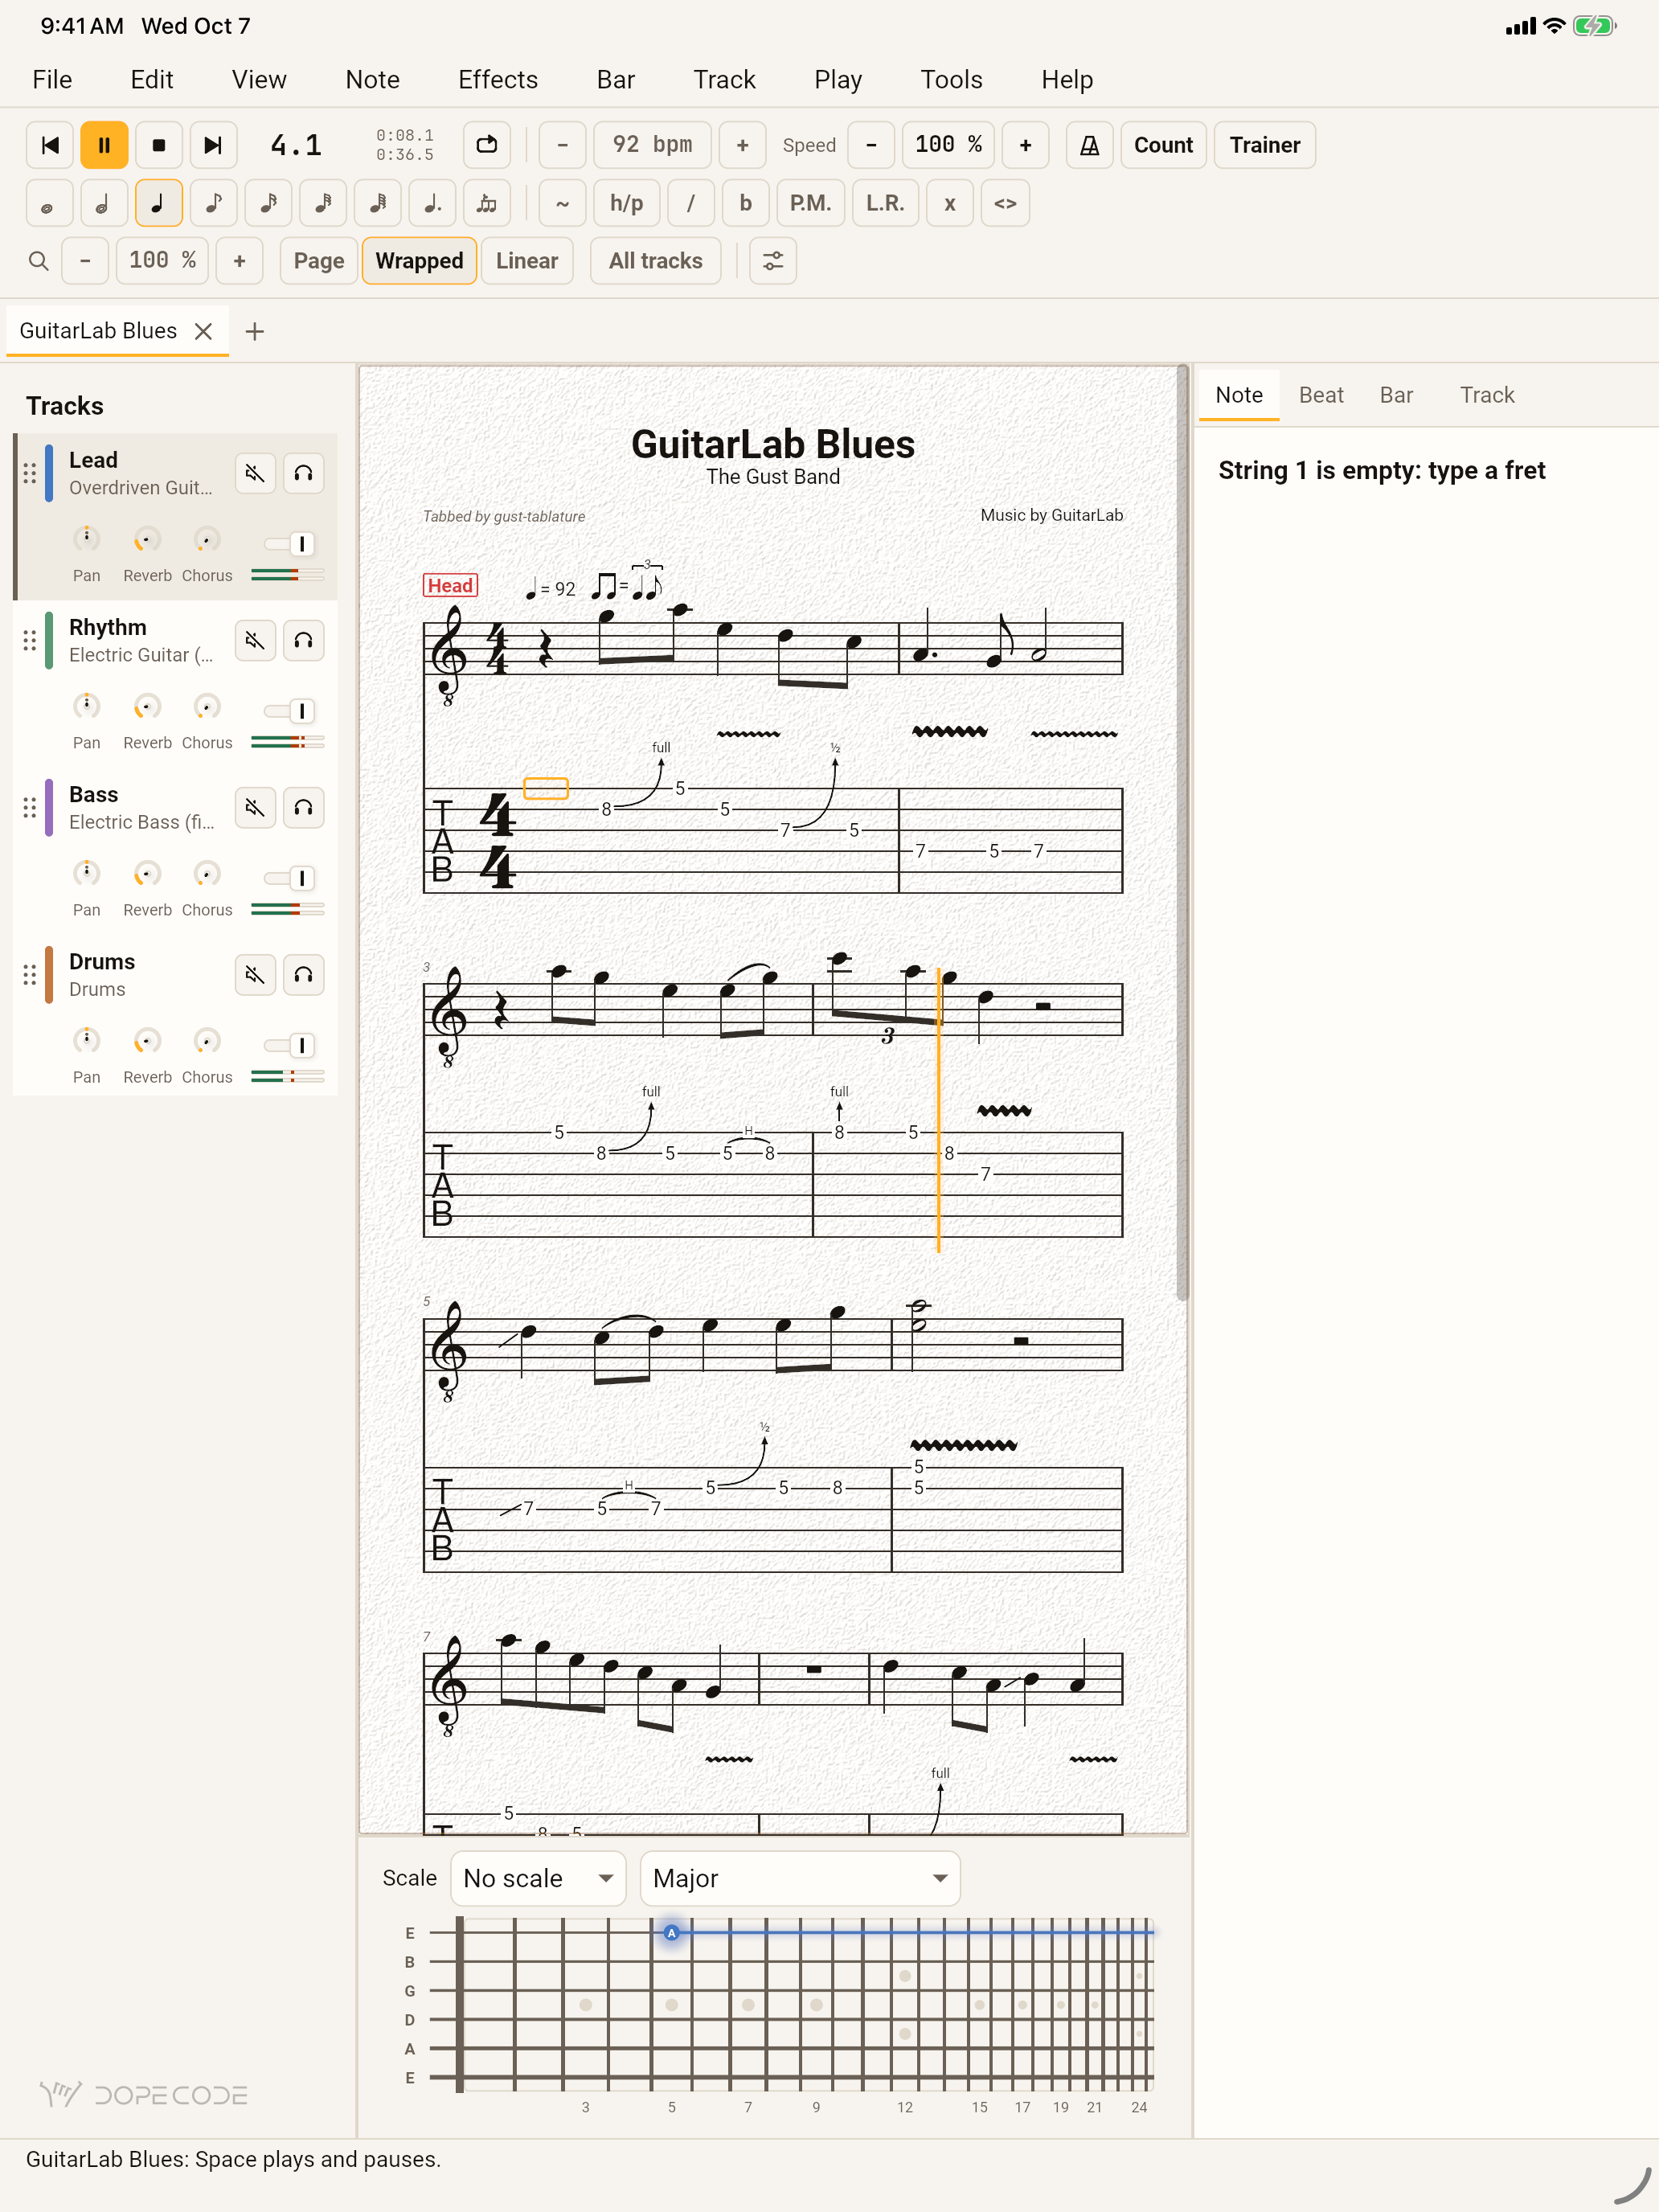The image size is (1659, 2212).
Task: Add a new tab with plus
Action: point(255,331)
